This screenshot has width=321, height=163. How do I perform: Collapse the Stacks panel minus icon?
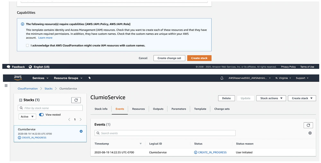coord(21,100)
